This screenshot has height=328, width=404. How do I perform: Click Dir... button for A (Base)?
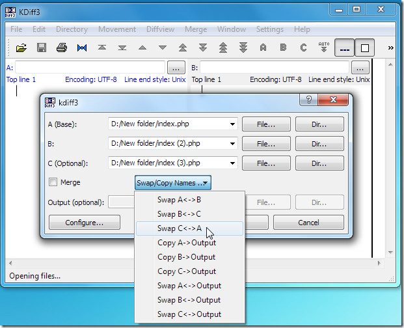tap(319, 124)
